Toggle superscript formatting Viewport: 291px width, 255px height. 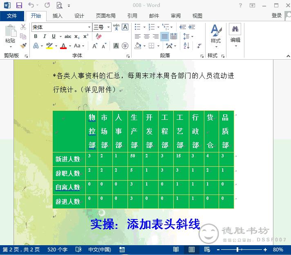tap(86, 36)
